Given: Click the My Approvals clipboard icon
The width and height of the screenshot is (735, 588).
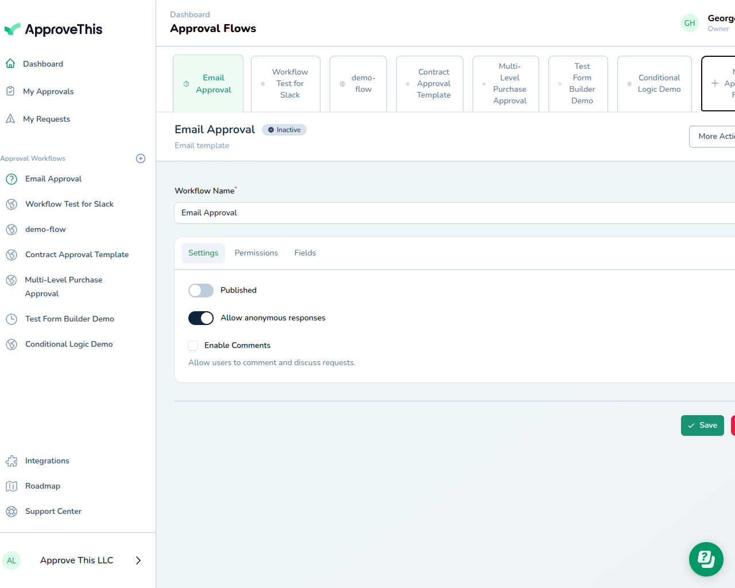Looking at the screenshot, I should click(10, 91).
